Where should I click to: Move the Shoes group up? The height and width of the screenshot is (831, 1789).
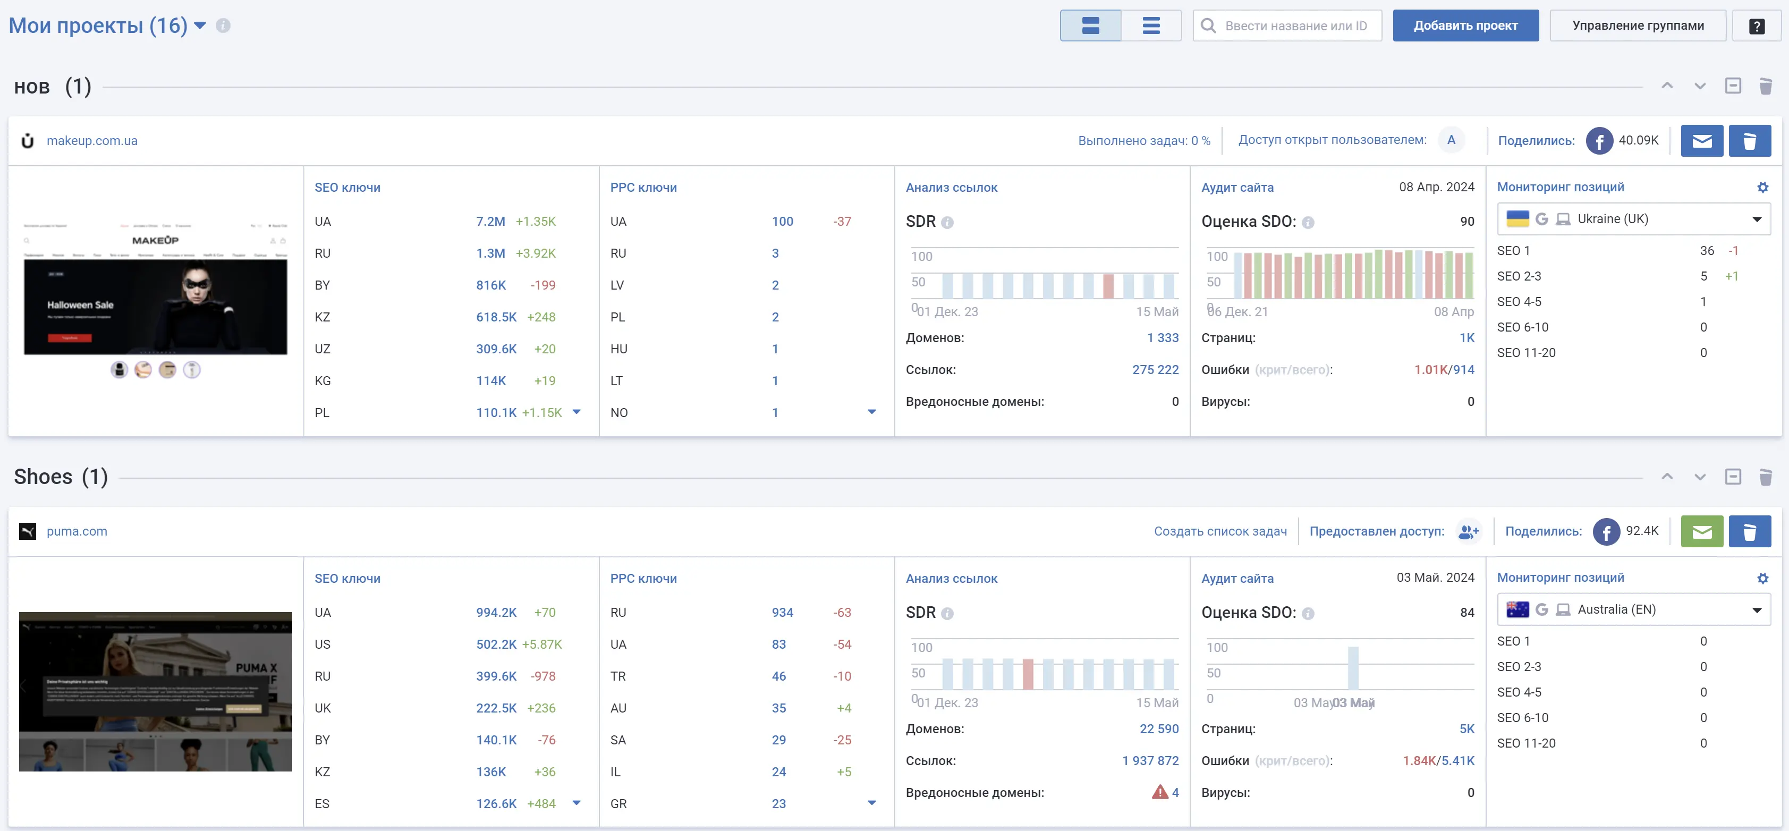point(1666,477)
